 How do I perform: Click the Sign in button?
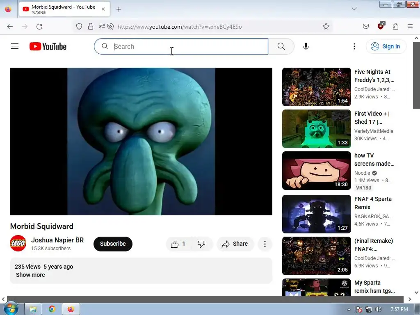(x=386, y=46)
